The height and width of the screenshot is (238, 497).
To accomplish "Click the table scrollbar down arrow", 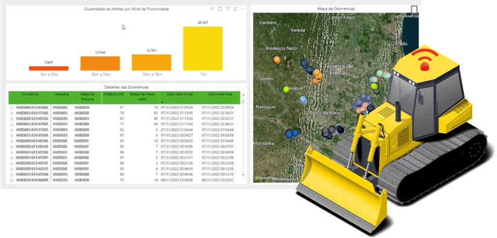I will [243, 175].
